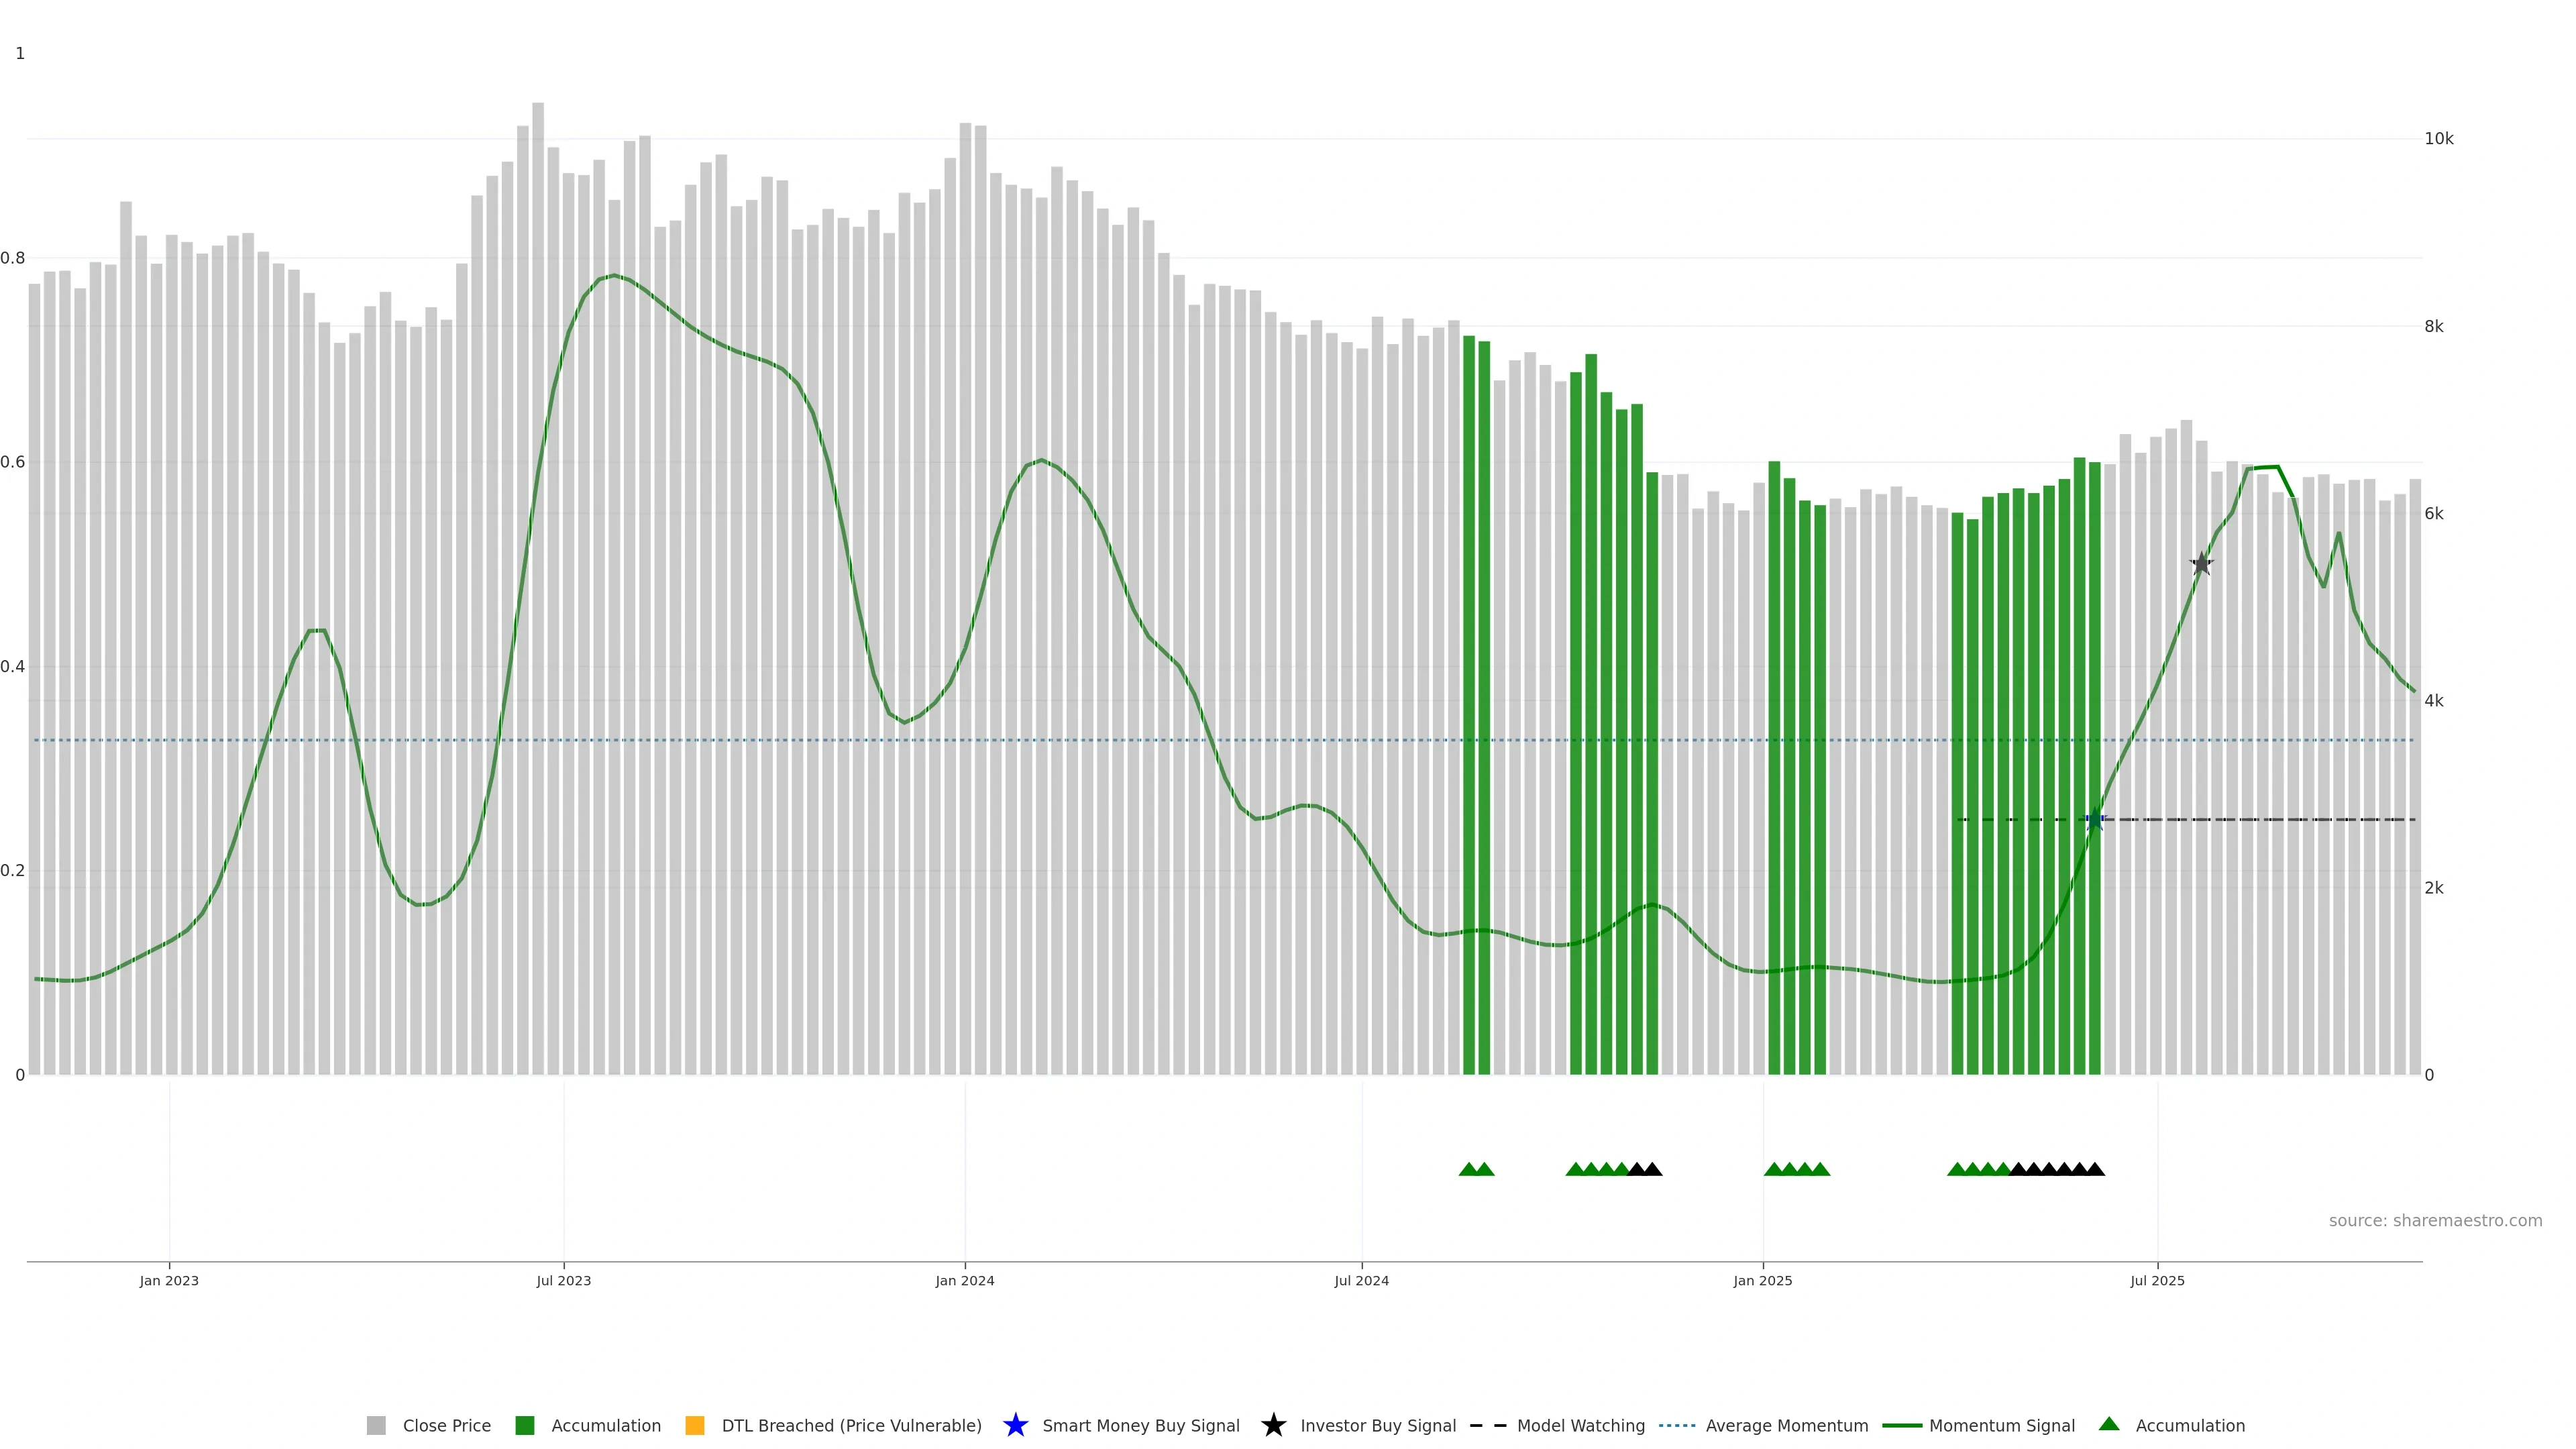Image resolution: width=2576 pixels, height=1449 pixels.
Task: Click the green Accumulation triangle legend icon
Action: (2109, 1424)
